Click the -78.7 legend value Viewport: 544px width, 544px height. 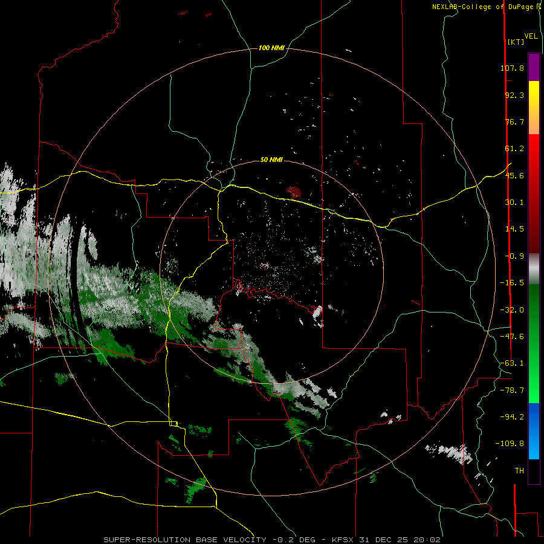(512, 390)
